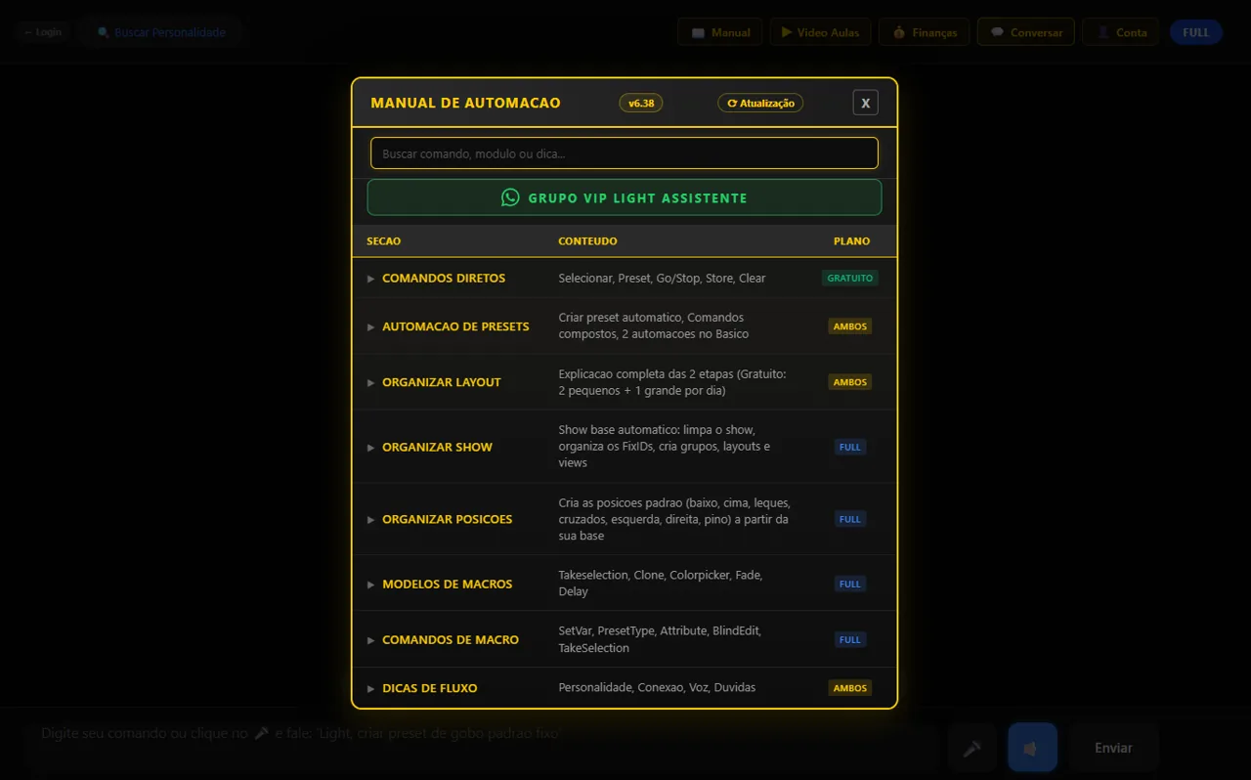Image resolution: width=1251 pixels, height=780 pixels.
Task: Click the Login button
Action: click(43, 32)
